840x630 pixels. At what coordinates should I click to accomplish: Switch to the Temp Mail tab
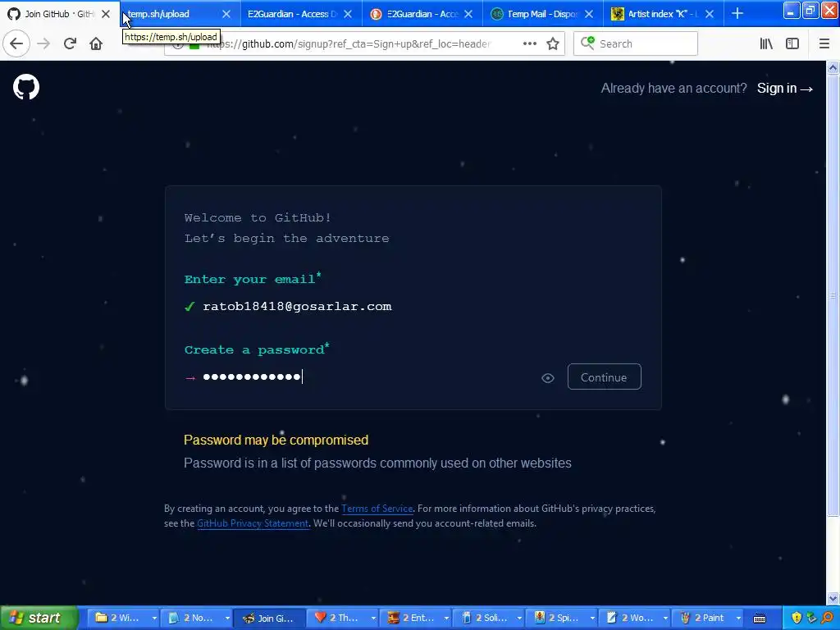pyautogui.click(x=541, y=14)
